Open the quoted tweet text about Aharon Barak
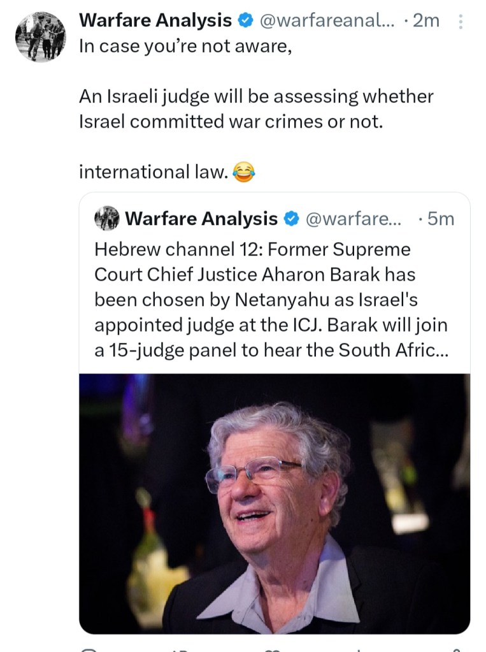Viewport: 486px width, 652px height. click(271, 300)
